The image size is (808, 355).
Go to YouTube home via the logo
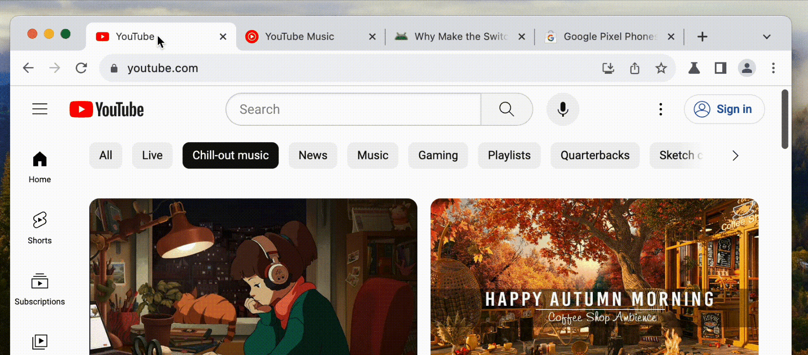107,109
